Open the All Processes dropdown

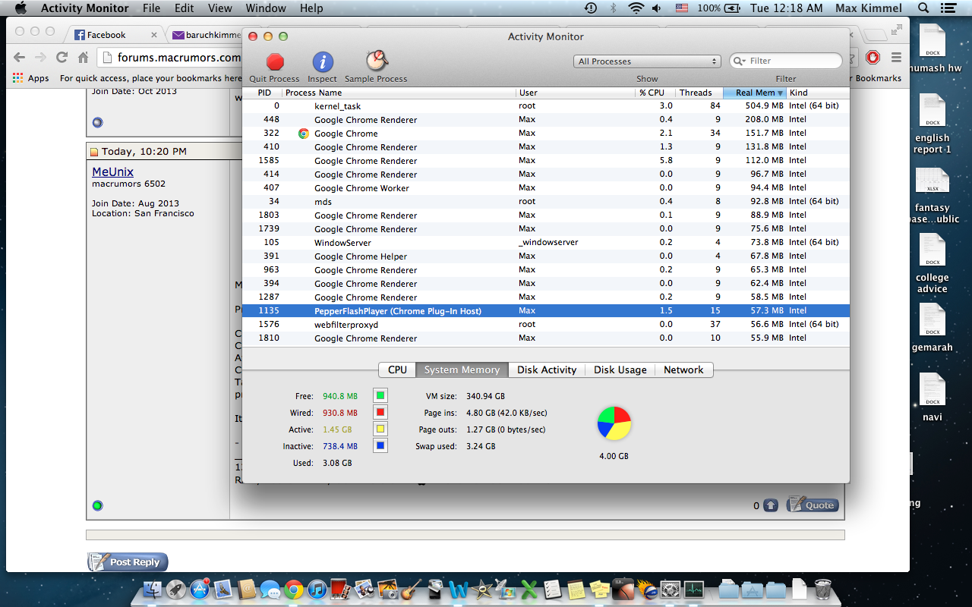click(647, 61)
